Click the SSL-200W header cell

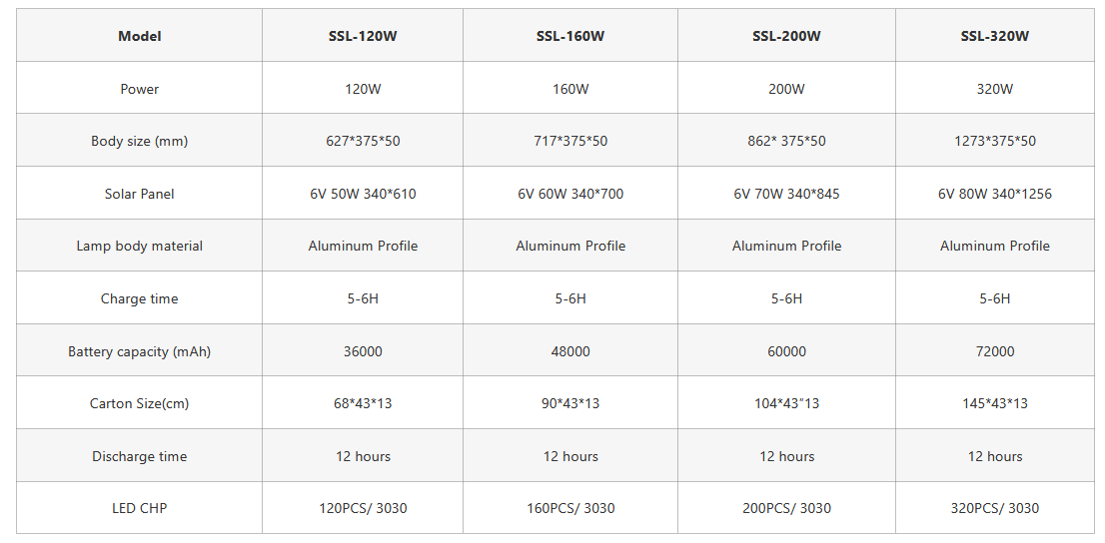tap(786, 36)
